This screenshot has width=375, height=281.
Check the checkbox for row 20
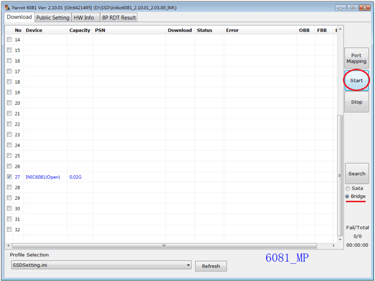pos(9,103)
